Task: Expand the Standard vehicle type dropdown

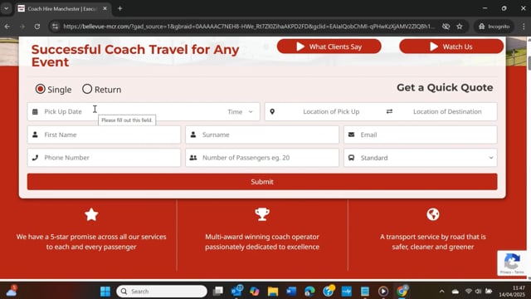Action: [421, 158]
